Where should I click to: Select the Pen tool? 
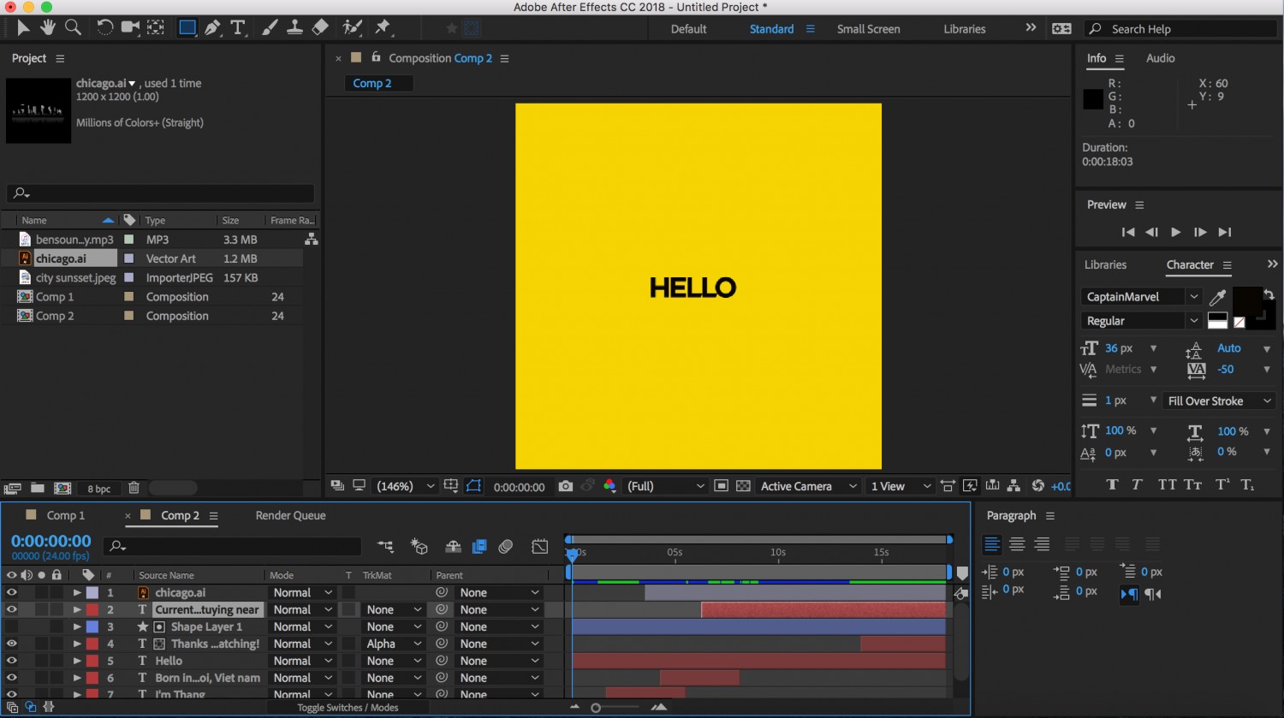212,28
